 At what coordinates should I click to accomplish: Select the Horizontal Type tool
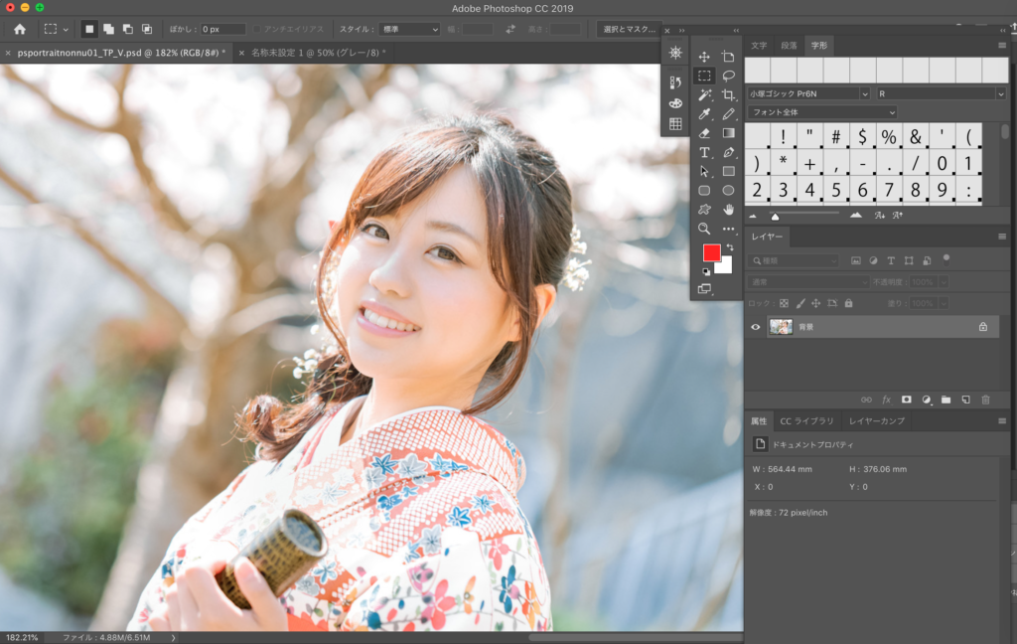[x=704, y=152]
